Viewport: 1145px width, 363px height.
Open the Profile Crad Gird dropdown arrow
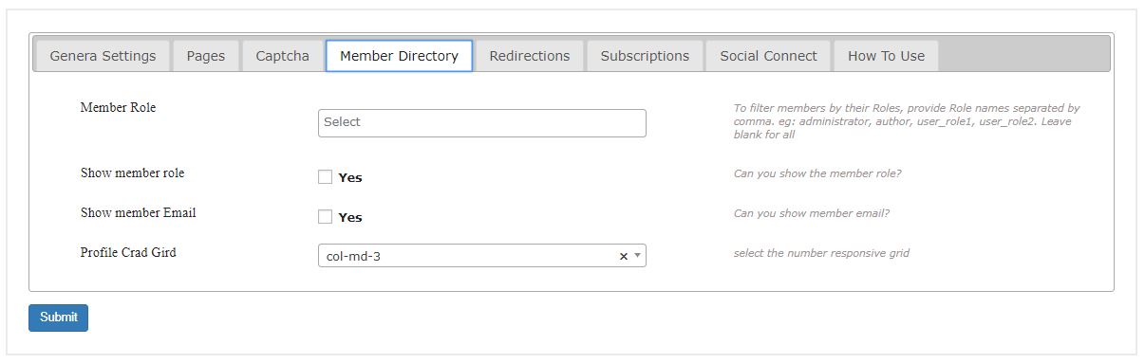(x=638, y=256)
